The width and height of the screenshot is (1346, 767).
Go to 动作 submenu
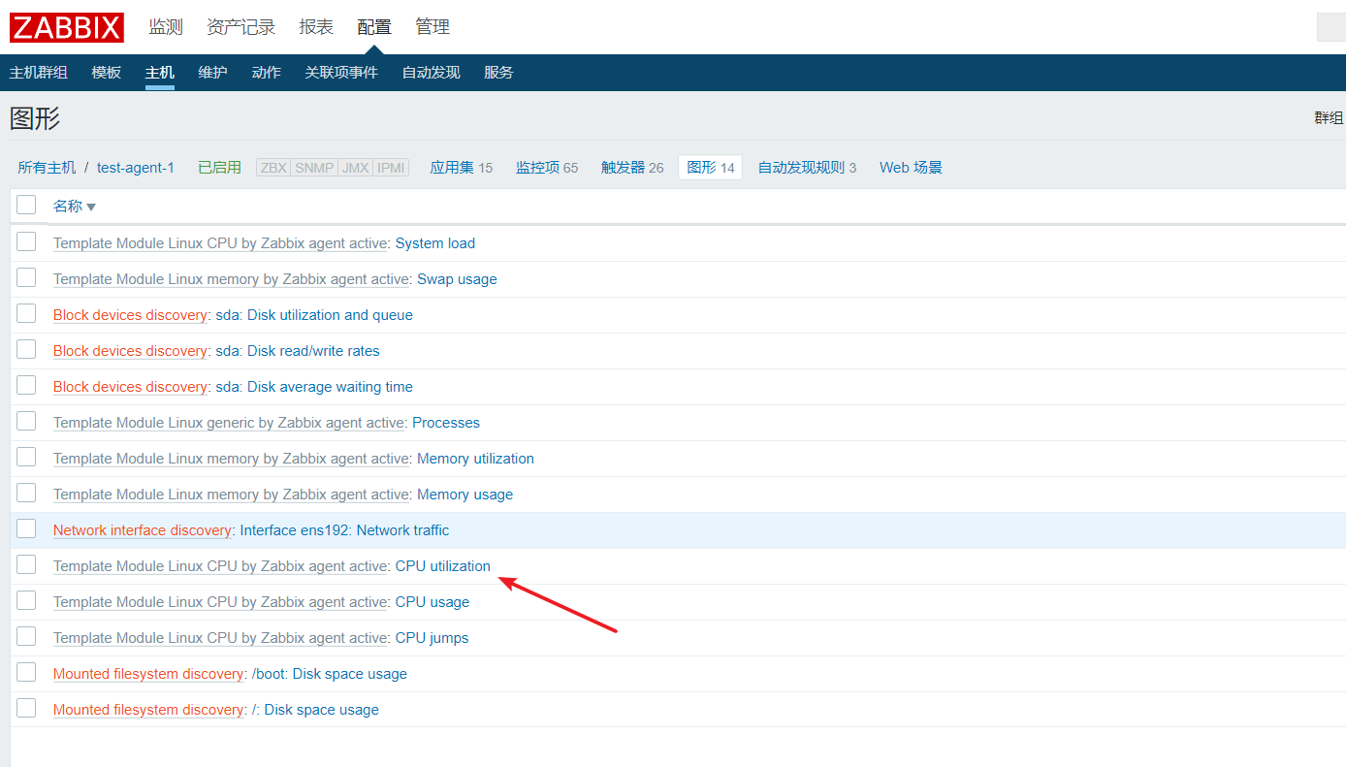point(266,73)
